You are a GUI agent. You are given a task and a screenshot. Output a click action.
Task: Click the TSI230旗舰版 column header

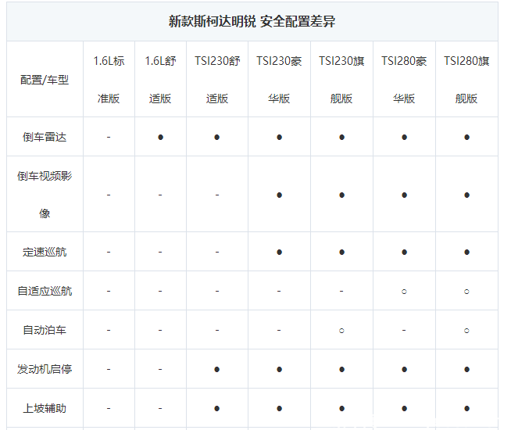coord(341,80)
